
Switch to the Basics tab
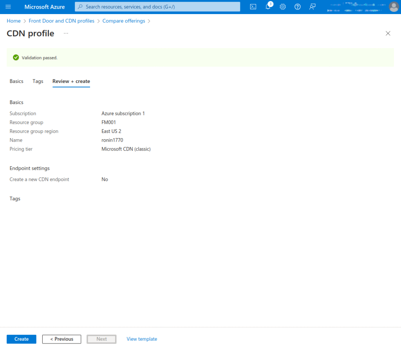click(x=16, y=81)
